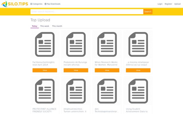
Task: Open relampejar elétrico document icon
Action: pyautogui.click(x=138, y=44)
